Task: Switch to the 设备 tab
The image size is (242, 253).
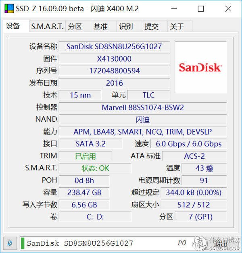Action: [x=16, y=26]
